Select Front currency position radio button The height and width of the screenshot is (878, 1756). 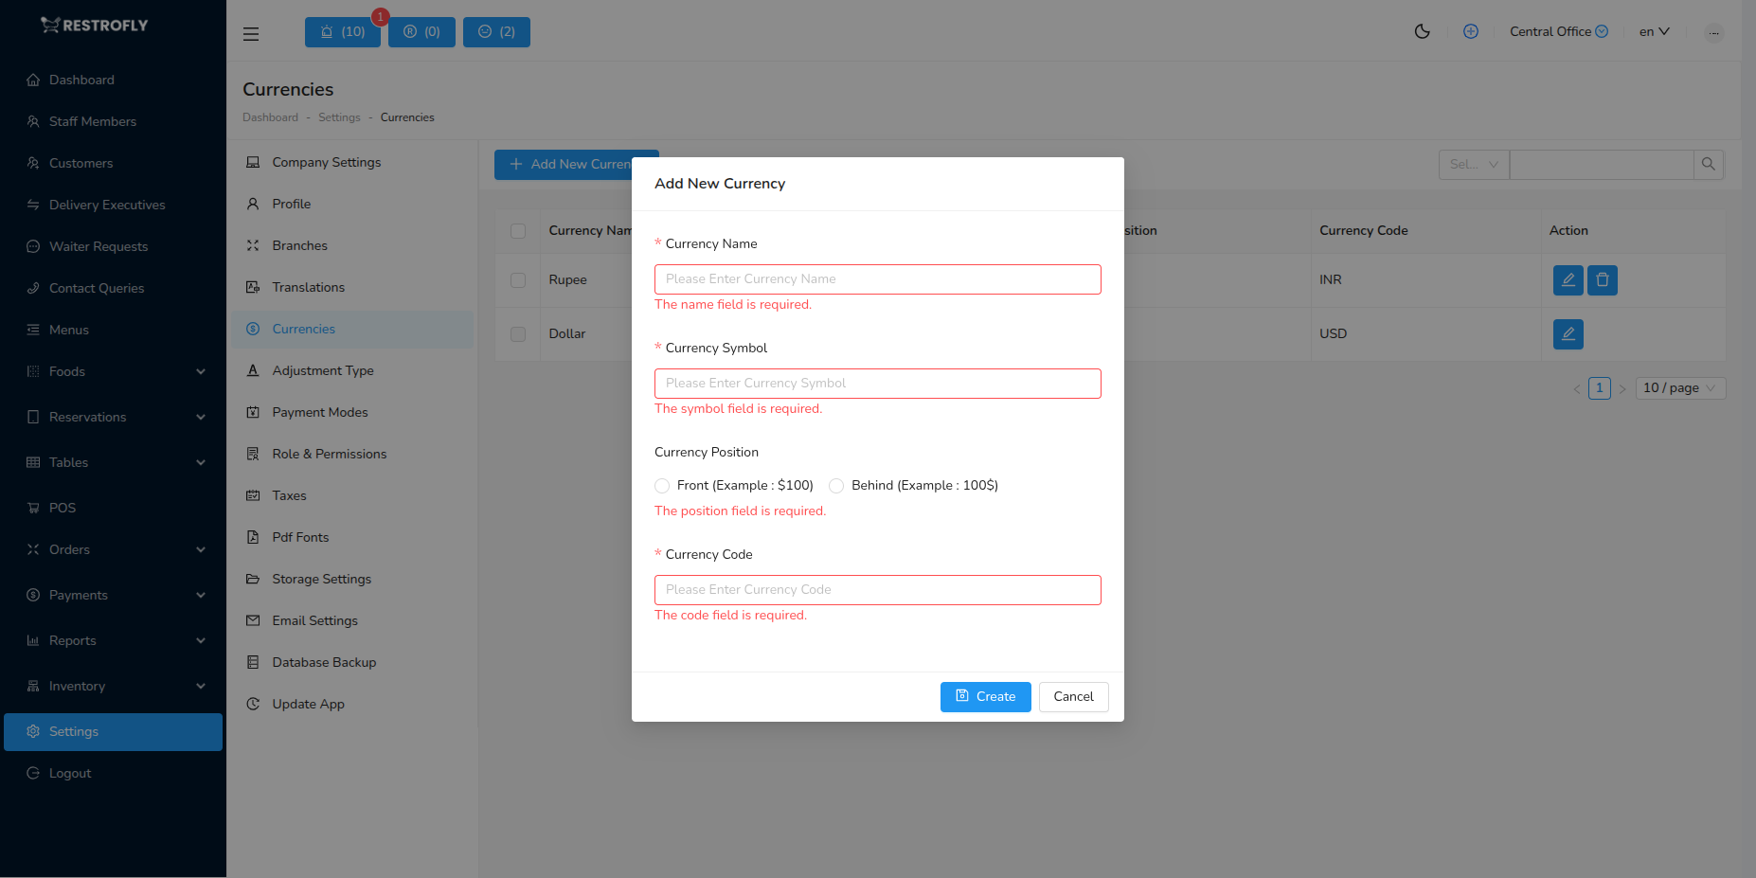[x=662, y=485]
